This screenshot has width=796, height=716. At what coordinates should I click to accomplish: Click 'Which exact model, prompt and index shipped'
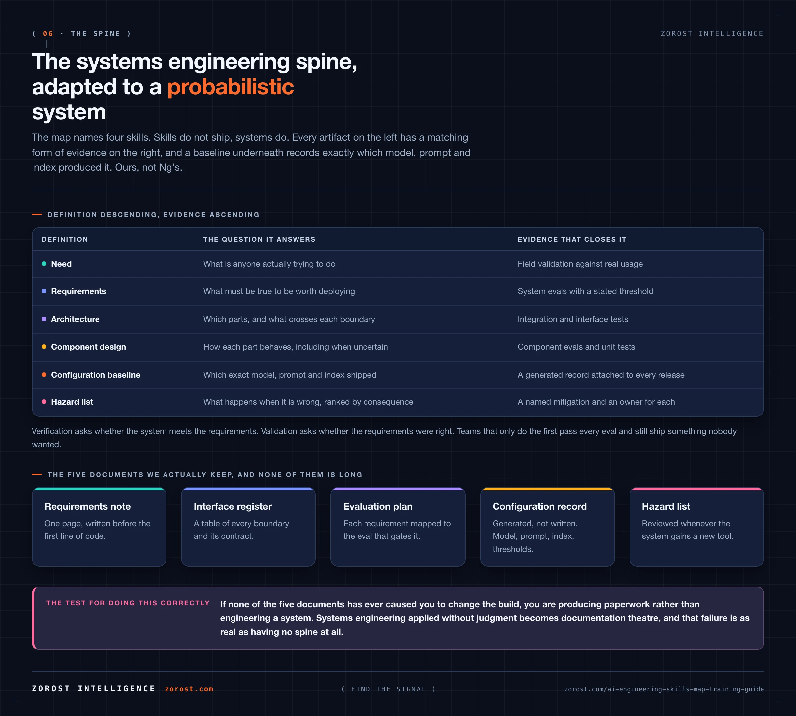(x=290, y=375)
